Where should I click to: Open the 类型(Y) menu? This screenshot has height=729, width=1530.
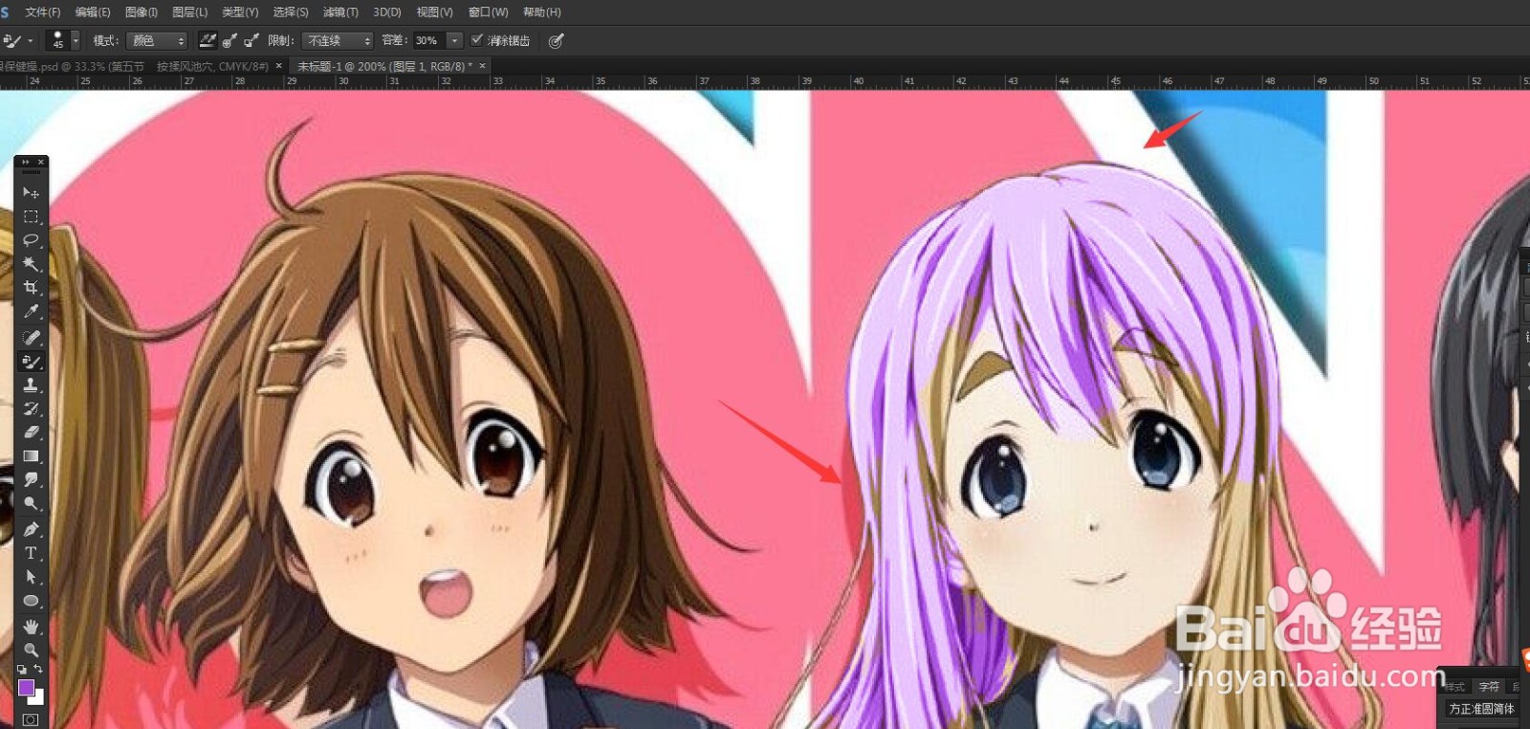pos(240,12)
